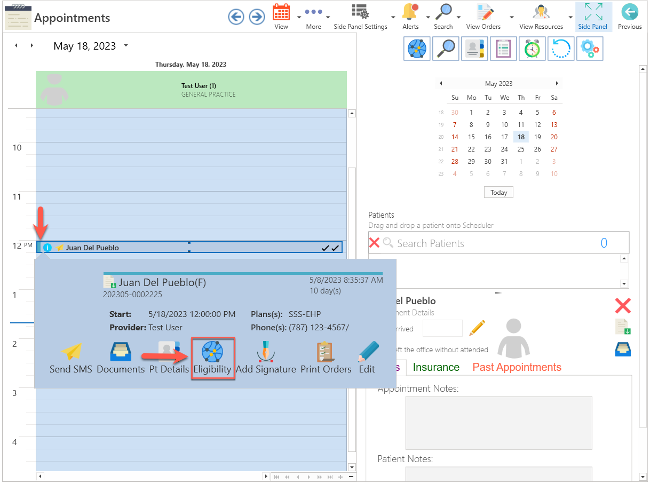650x484 pixels.
Task: Click Test User (1) resource header
Action: 191,90
